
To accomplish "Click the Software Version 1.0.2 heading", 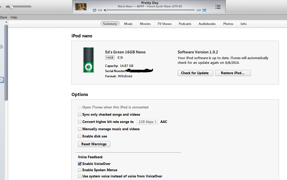I will pos(198,52).
